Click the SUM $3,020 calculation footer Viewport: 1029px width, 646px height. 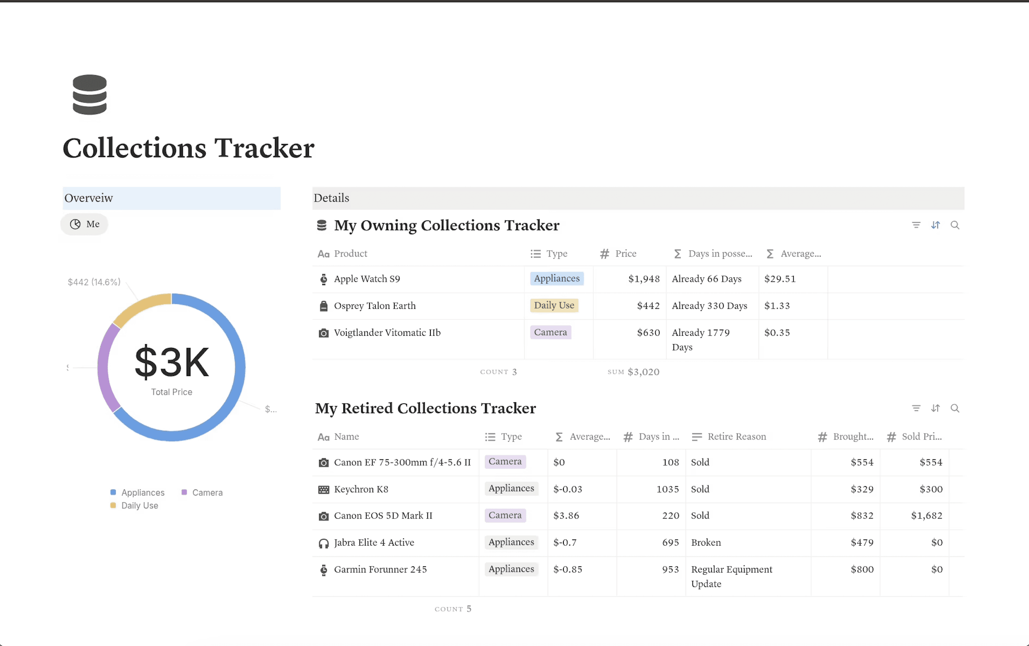633,371
